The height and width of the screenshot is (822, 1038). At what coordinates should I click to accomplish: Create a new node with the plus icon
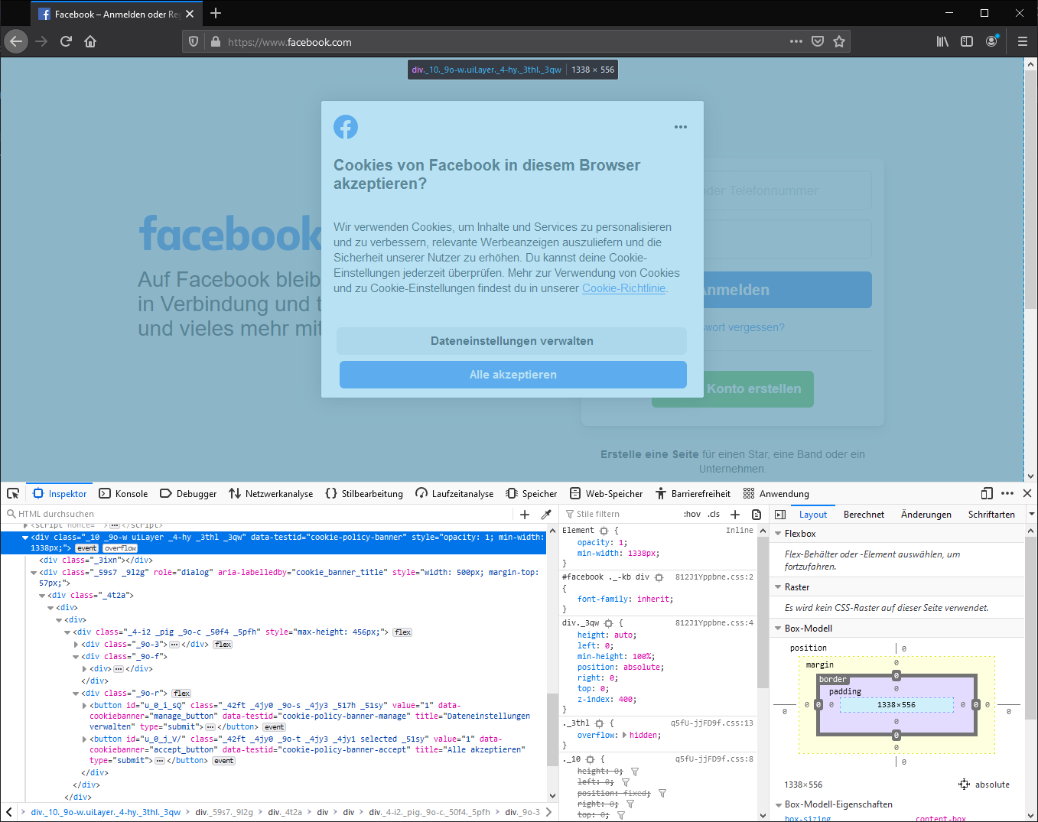[525, 515]
